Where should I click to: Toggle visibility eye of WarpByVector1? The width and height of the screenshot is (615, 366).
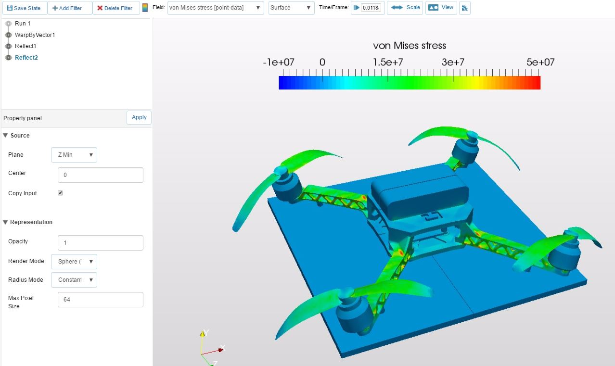8,35
